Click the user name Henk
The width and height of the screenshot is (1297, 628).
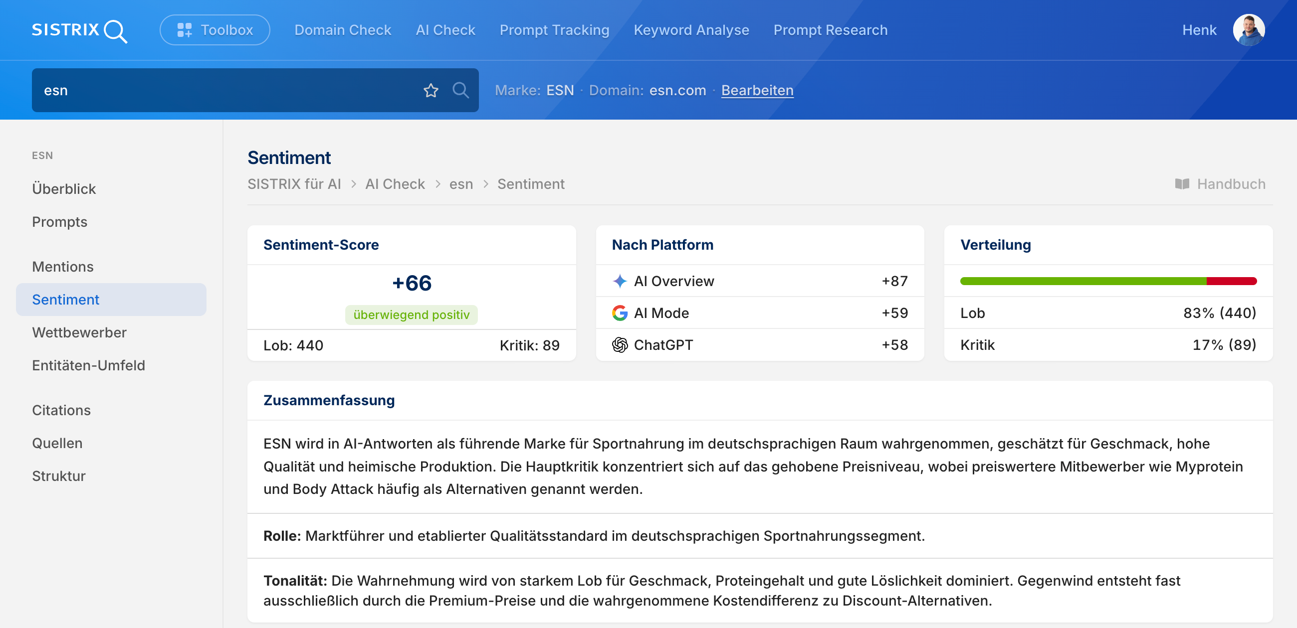coord(1199,30)
